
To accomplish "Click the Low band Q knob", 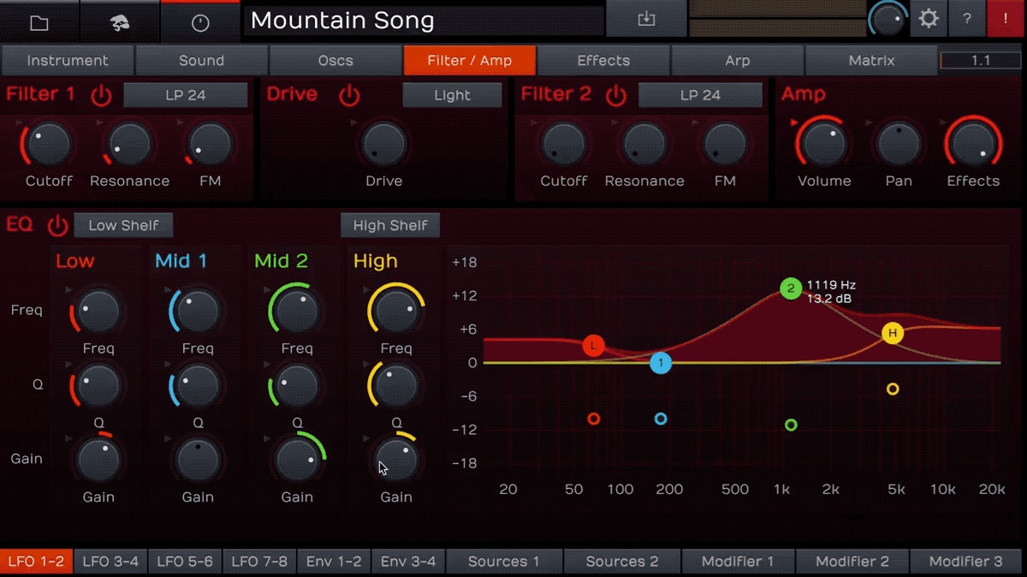I will coord(98,386).
